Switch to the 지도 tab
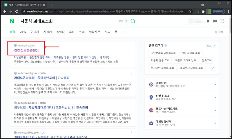Viewport: 232px width, 139px height. 107,32
